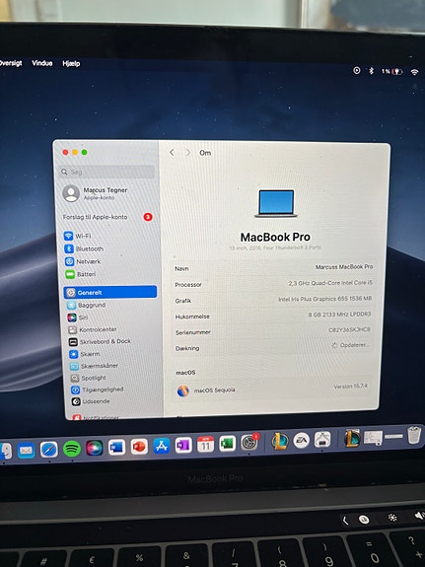Open the Vindue menu
The image size is (425, 567).
pos(42,63)
